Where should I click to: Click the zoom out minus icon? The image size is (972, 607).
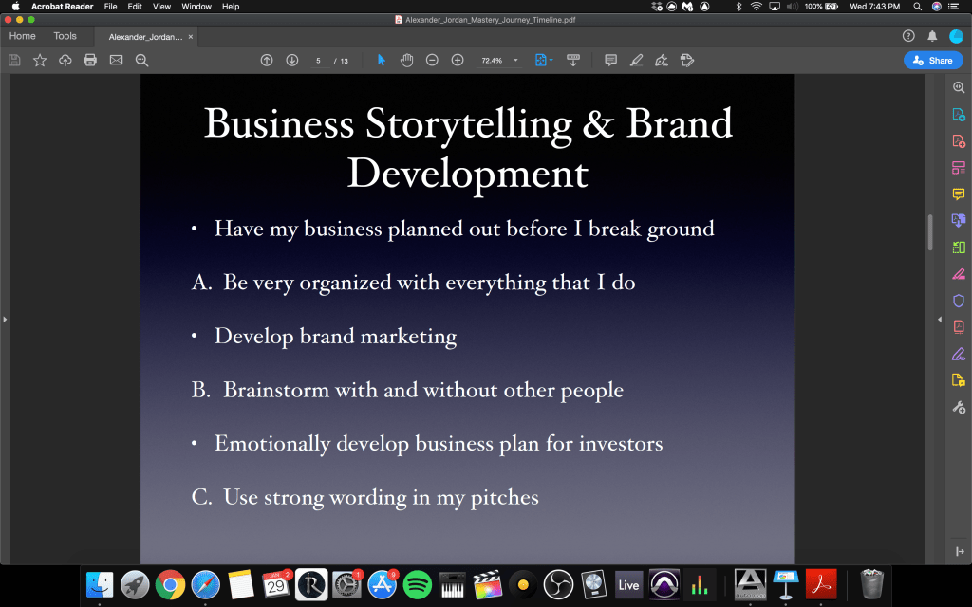[x=432, y=61]
